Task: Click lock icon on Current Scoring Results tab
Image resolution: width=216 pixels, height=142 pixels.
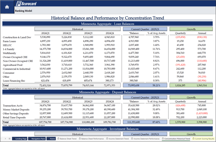Action: pos(194,139)
